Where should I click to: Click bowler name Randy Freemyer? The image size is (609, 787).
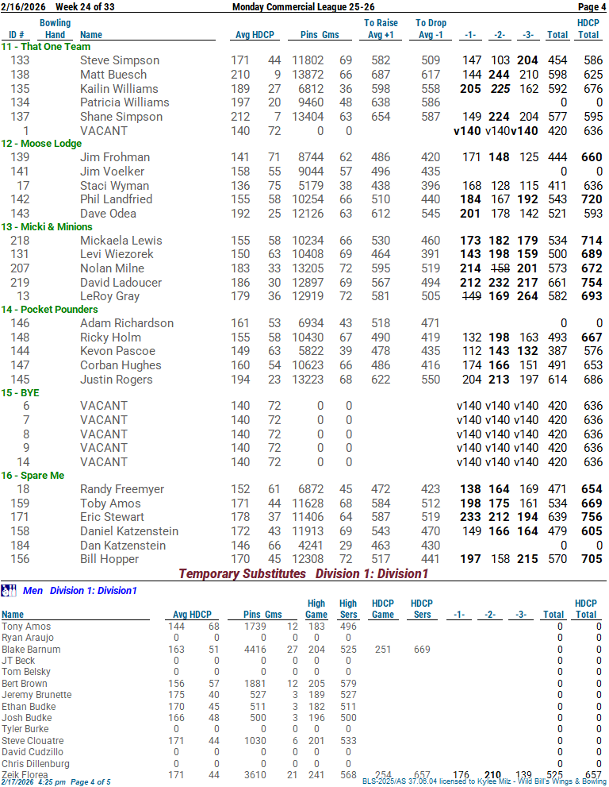[122, 489]
